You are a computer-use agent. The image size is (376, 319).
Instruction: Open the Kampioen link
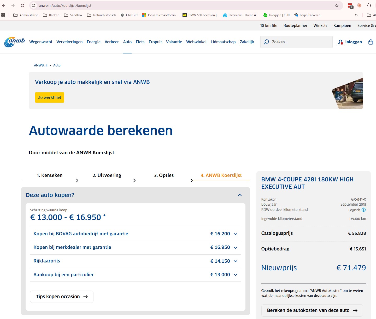coord(342,26)
